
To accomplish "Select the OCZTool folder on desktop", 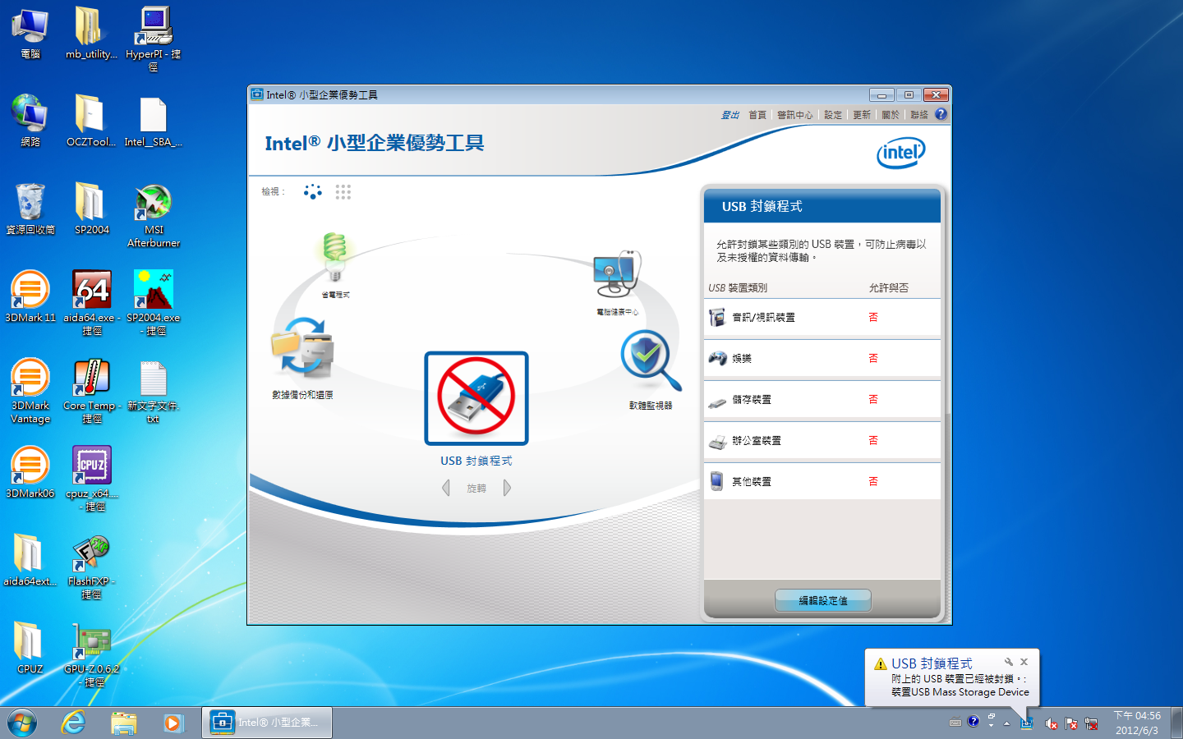I will [x=91, y=121].
